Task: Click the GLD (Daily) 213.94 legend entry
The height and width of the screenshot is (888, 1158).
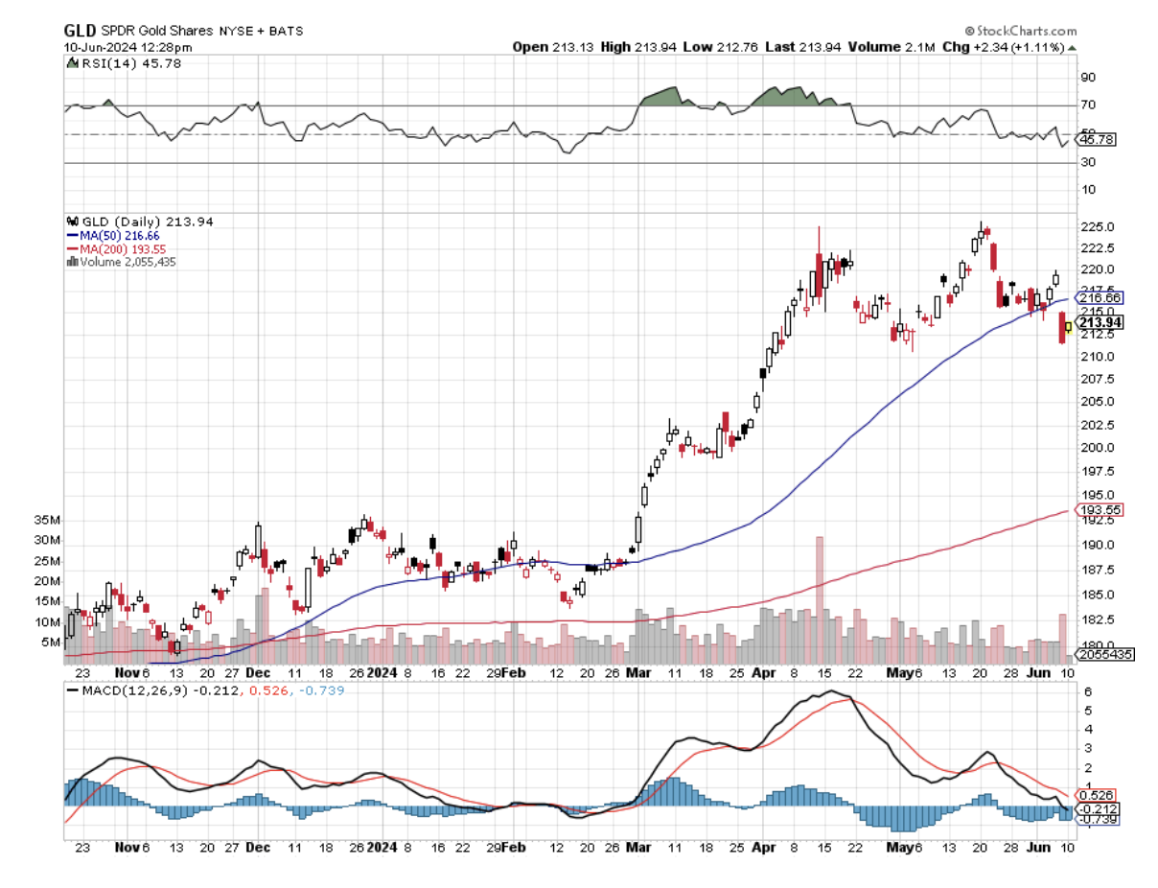Action: tap(146, 222)
